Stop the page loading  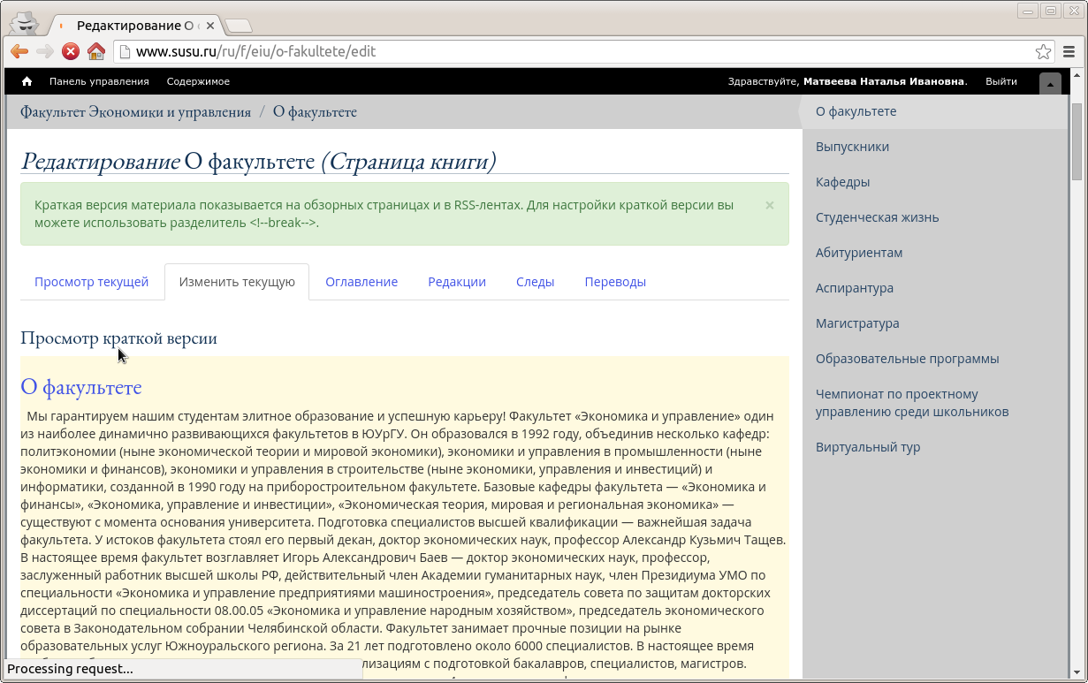[x=71, y=51]
